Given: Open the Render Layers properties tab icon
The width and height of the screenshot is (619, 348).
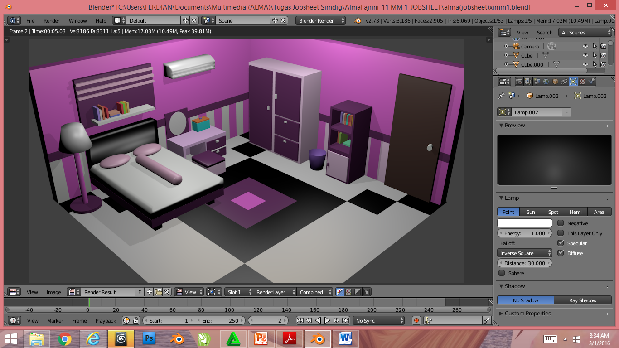Looking at the screenshot, I should [x=528, y=82].
